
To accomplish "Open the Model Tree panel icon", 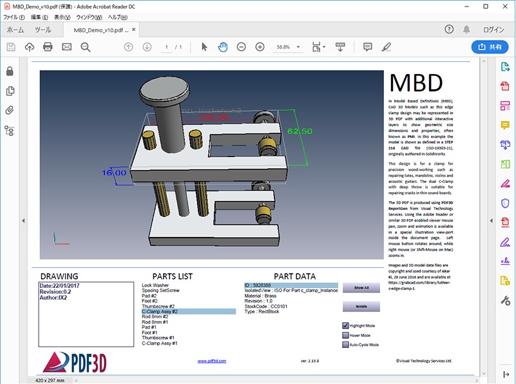I will point(10,130).
